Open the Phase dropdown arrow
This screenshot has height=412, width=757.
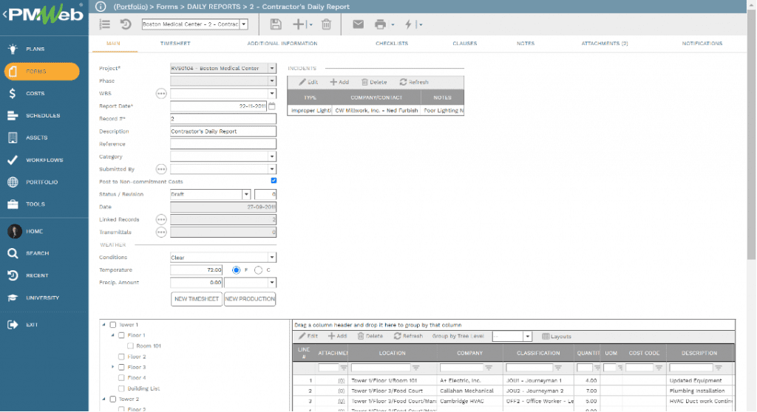coord(272,80)
